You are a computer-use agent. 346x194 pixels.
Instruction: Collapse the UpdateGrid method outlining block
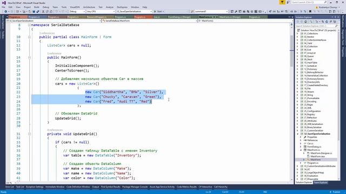[29, 134]
